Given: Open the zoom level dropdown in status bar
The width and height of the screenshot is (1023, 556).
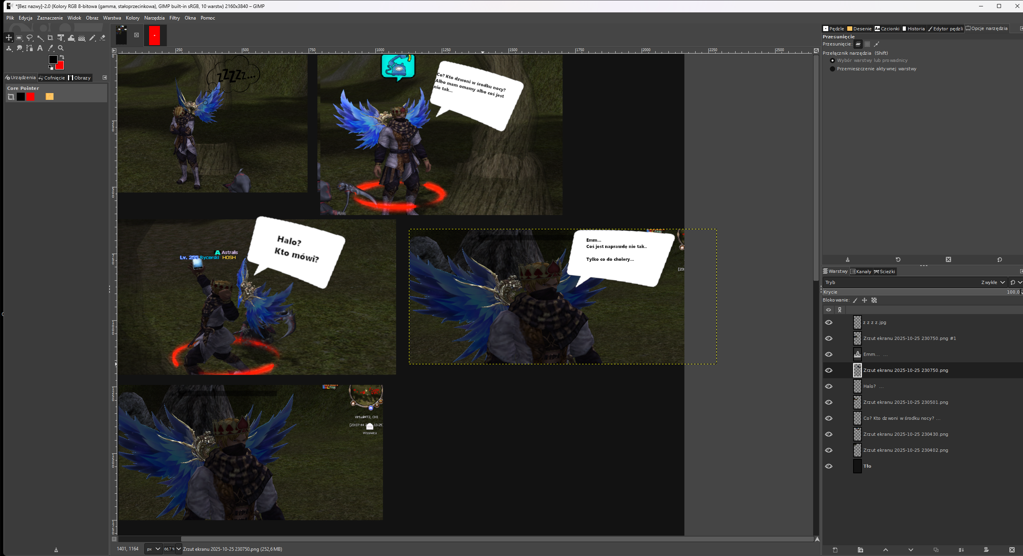Looking at the screenshot, I should (x=179, y=549).
